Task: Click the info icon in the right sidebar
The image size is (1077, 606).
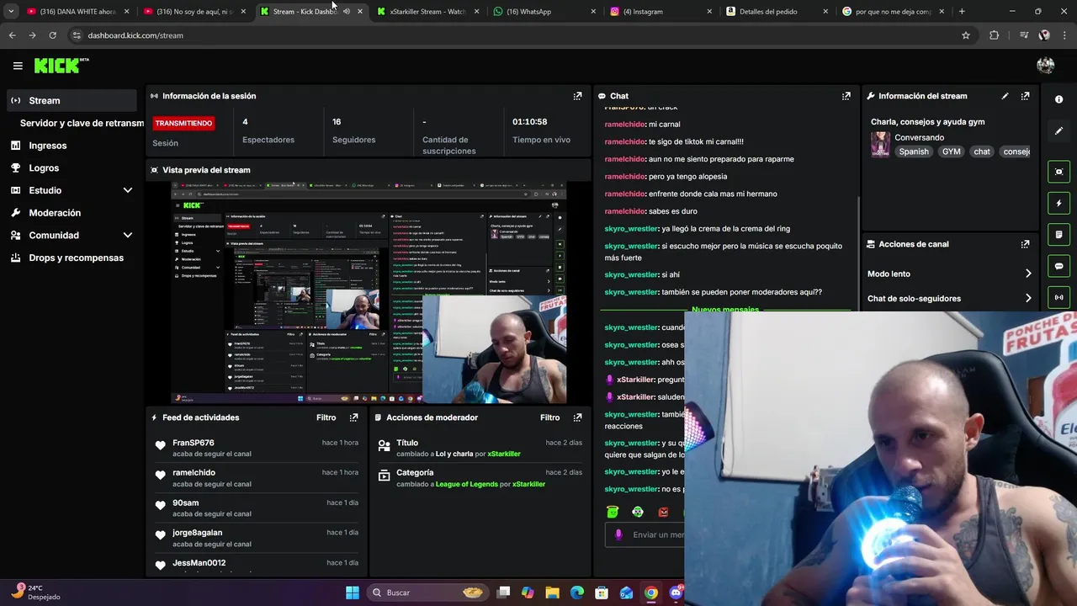Action: 1058,99
